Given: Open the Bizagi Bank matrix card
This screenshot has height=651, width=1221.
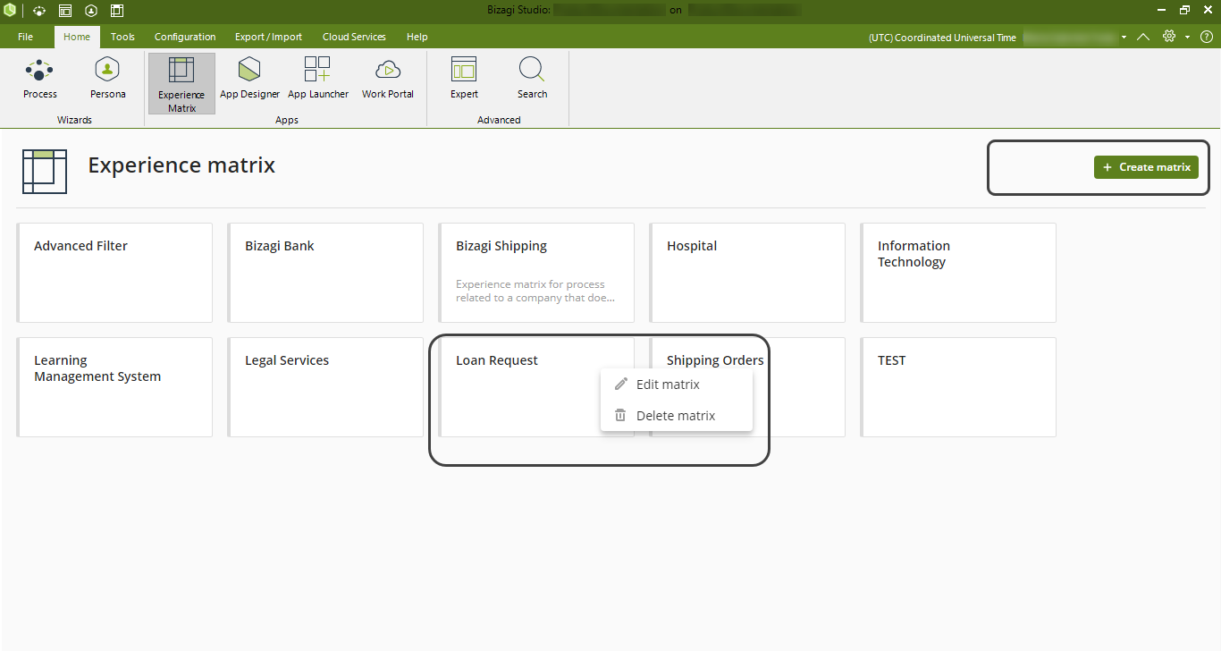Looking at the screenshot, I should pos(325,273).
